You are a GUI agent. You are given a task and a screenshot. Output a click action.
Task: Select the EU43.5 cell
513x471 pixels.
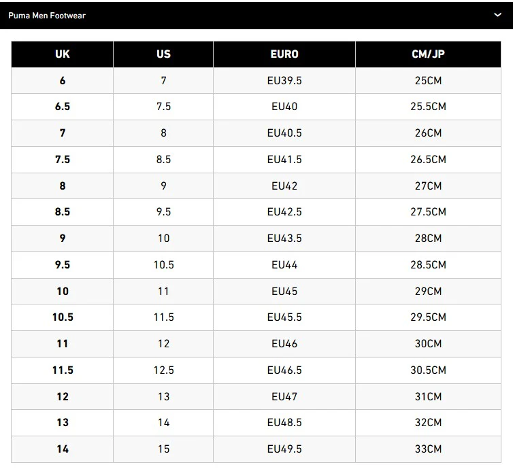pyautogui.click(x=284, y=239)
